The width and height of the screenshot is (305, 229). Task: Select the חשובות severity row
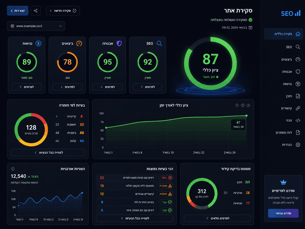[x=69, y=125]
